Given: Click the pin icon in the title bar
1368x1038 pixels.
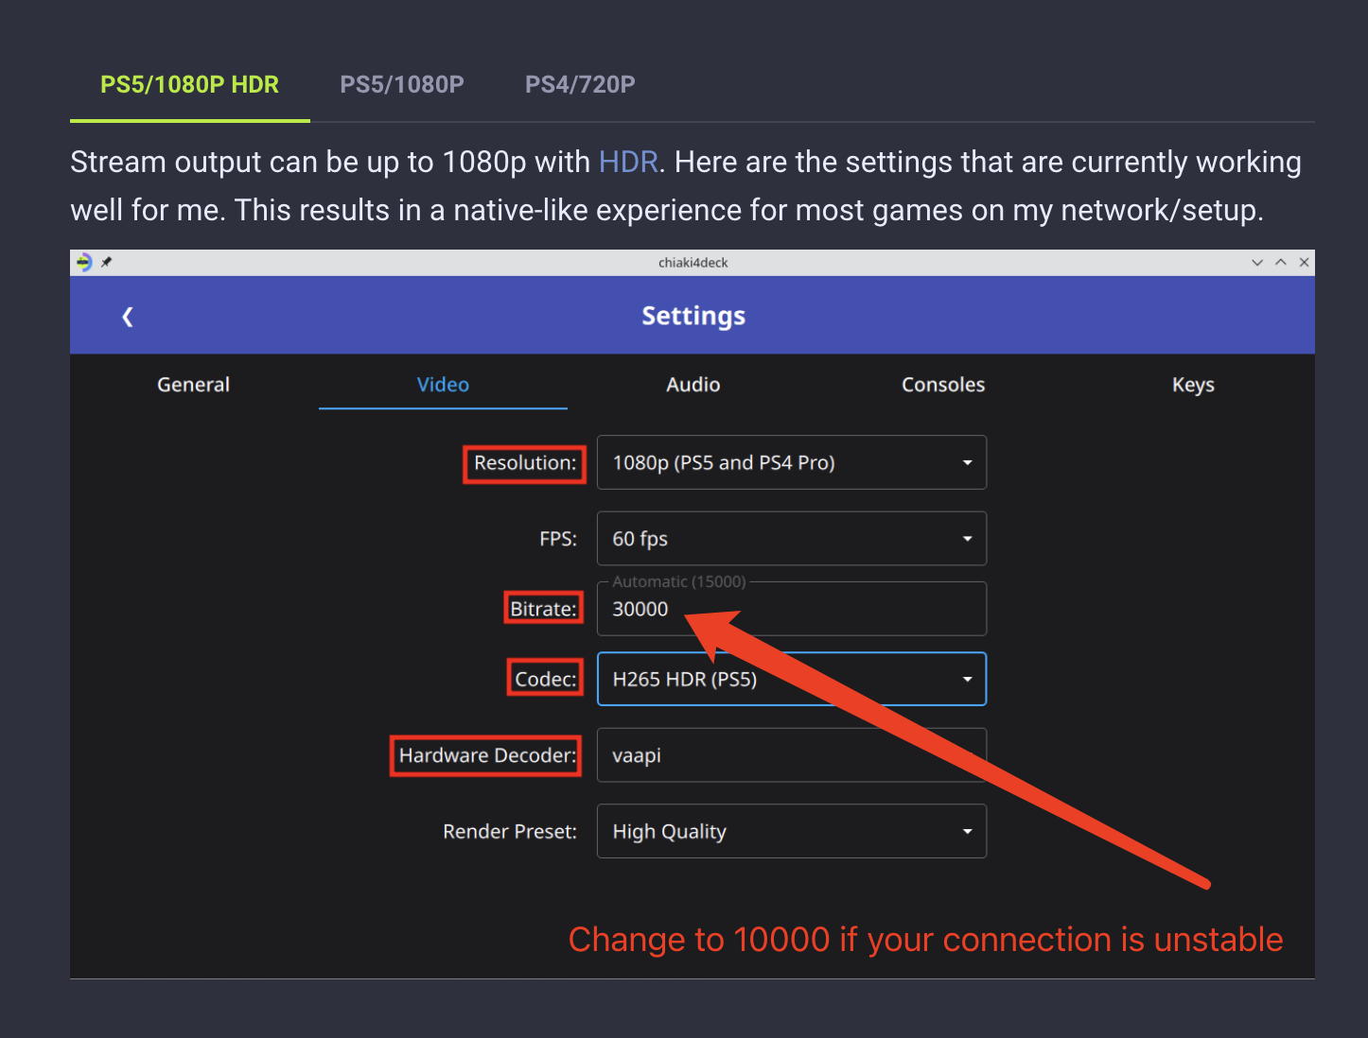Looking at the screenshot, I should point(107,263).
